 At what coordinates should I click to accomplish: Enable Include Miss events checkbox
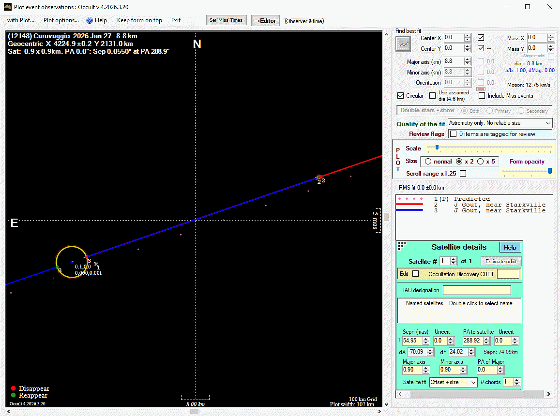coord(482,96)
